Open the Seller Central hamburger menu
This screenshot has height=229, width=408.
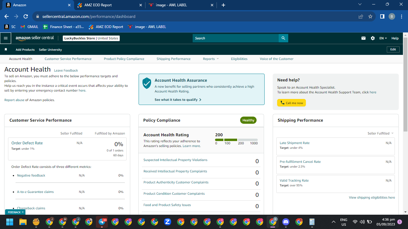tap(5, 38)
